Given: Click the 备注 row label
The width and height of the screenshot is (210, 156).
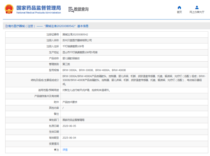Looking at the screenshot, I should [56, 114].
